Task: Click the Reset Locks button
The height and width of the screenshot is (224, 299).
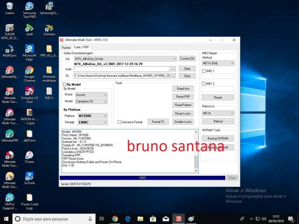Action: point(183,113)
